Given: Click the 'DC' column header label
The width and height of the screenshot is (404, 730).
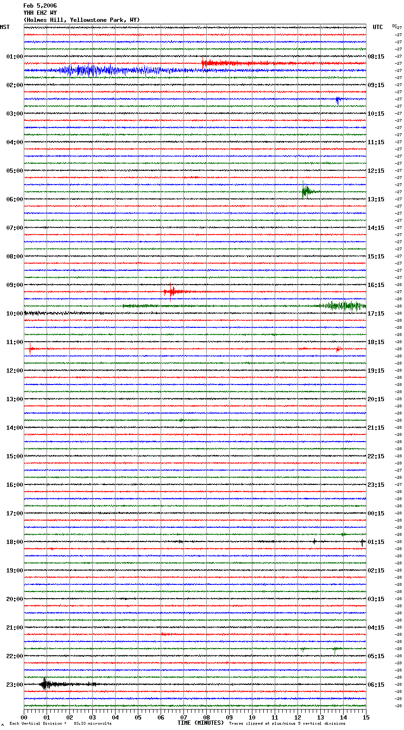Looking at the screenshot, I should (395, 26).
